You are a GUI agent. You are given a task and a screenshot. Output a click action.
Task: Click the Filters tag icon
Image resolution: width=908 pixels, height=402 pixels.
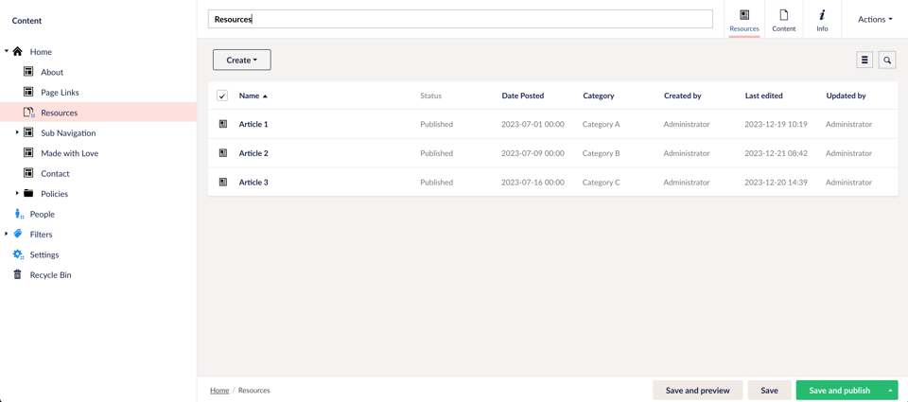[18, 234]
